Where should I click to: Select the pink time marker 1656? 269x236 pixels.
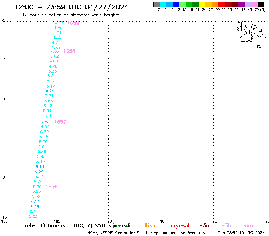click(x=52, y=187)
